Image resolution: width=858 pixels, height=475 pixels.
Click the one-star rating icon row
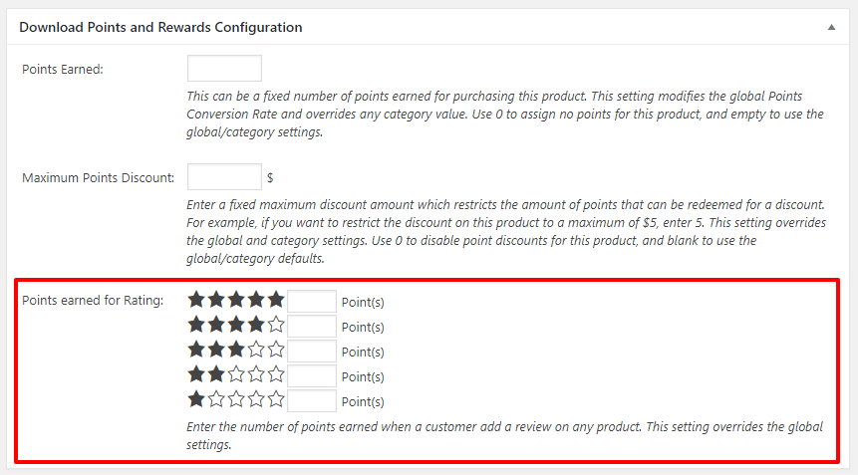tap(236, 400)
